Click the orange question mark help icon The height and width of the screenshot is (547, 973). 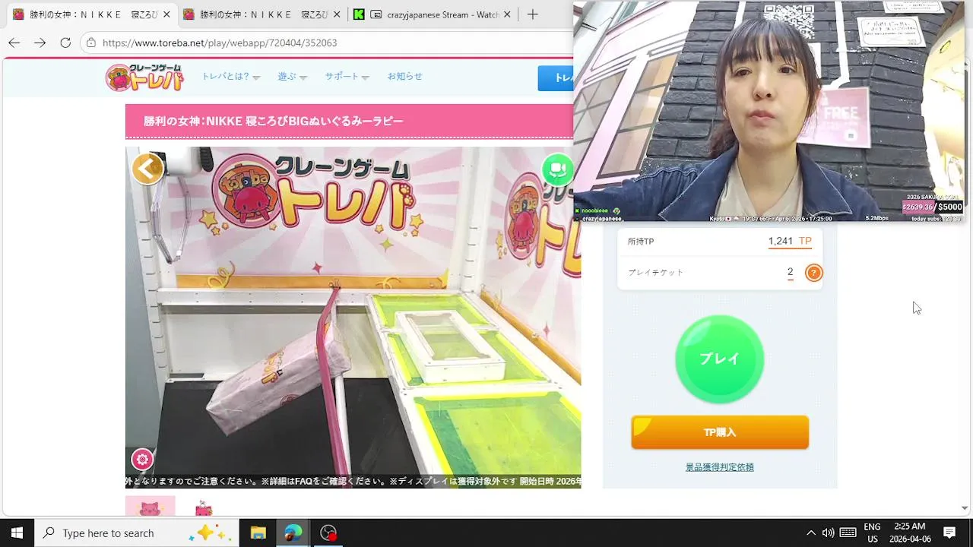click(x=813, y=273)
